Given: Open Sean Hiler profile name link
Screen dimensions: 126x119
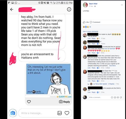Looking at the screenshot, I should point(93,4).
